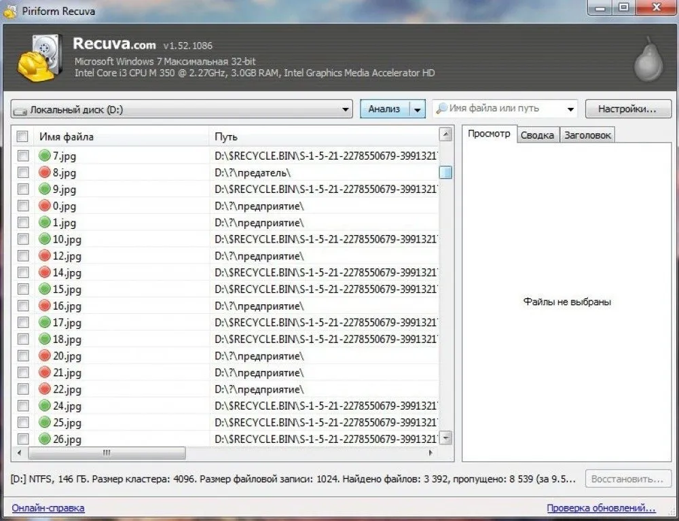Viewport: 679px width, 521px height.
Task: Click the Piriform pear logo
Action: pos(648,59)
